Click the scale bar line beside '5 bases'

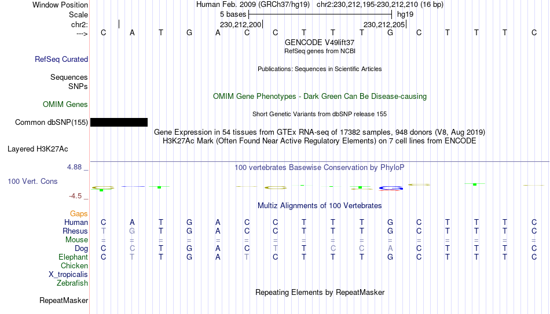pyautogui.click(x=320, y=14)
